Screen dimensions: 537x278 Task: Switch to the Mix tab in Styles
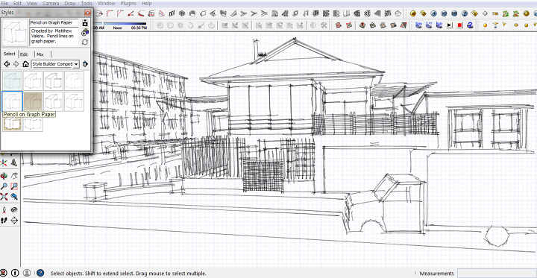point(40,54)
